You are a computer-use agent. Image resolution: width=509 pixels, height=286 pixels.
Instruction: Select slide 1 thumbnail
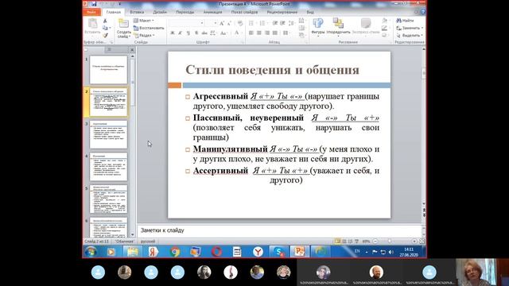[108, 70]
